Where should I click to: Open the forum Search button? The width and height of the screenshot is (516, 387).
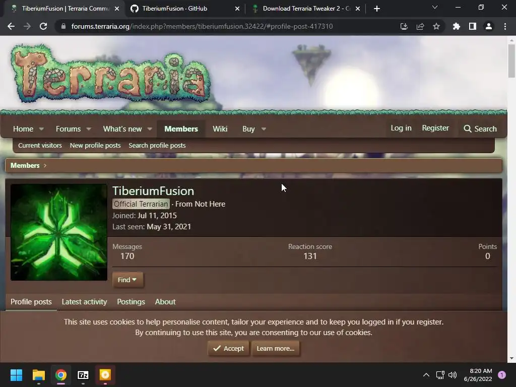pos(480,129)
